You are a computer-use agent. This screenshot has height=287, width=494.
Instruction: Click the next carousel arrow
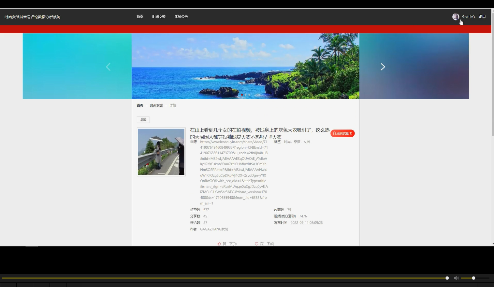click(x=383, y=67)
